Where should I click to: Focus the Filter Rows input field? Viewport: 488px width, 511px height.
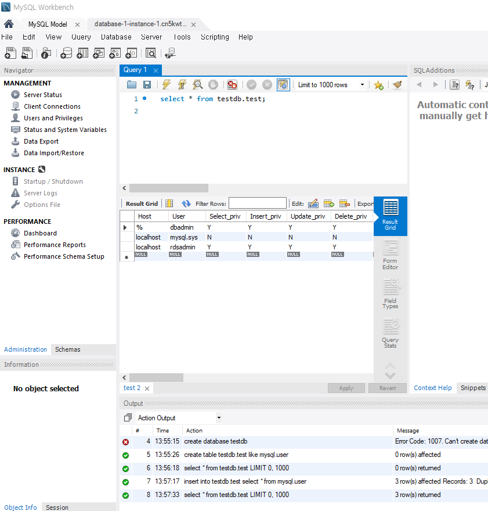point(257,203)
